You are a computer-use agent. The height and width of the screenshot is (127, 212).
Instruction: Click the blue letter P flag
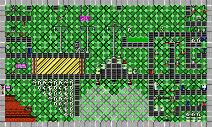pyautogui.click(x=204, y=40)
